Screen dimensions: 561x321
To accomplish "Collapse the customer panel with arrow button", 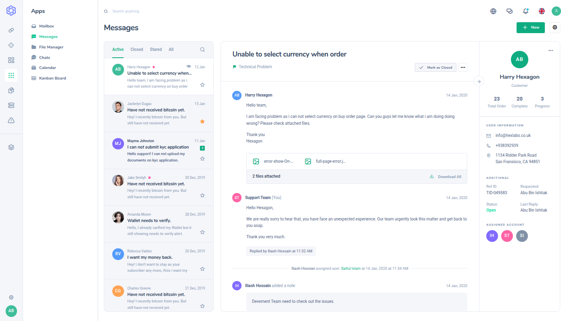I will [x=479, y=82].
